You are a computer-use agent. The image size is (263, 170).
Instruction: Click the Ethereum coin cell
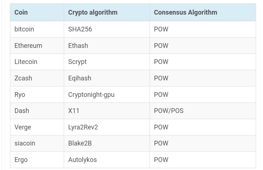(28, 46)
